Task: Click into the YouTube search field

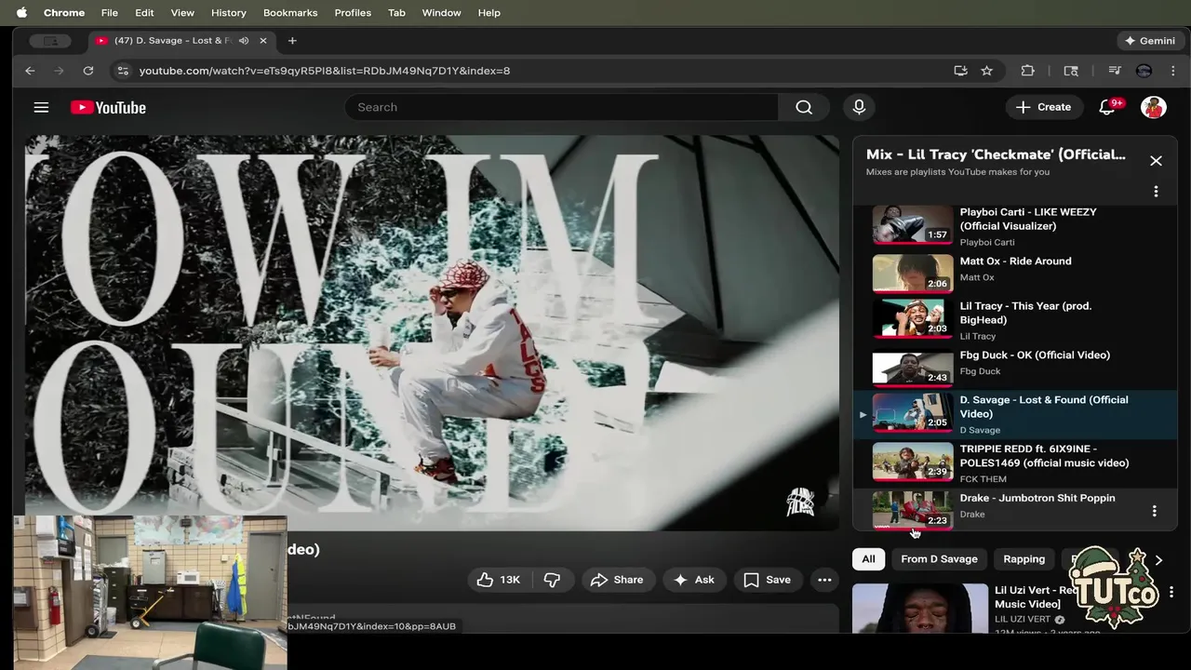Action: [561, 107]
